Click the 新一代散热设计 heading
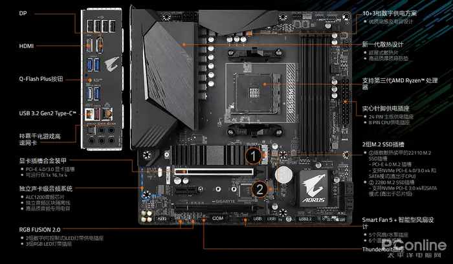453x264 pixels. [383, 45]
